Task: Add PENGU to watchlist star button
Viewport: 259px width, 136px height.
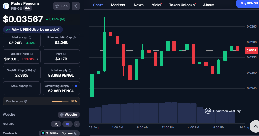Action: pyautogui.click(x=61, y=6)
